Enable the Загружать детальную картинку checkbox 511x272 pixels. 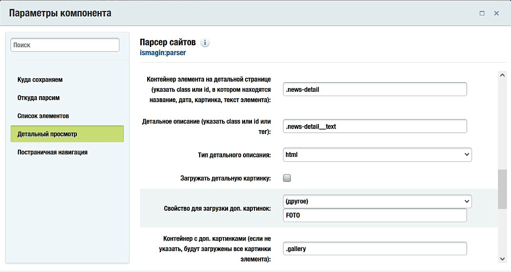click(287, 178)
